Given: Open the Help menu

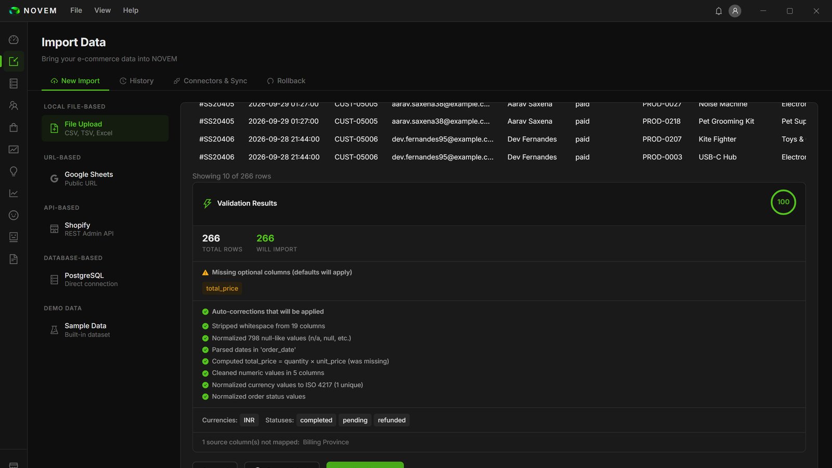Looking at the screenshot, I should coord(131,10).
